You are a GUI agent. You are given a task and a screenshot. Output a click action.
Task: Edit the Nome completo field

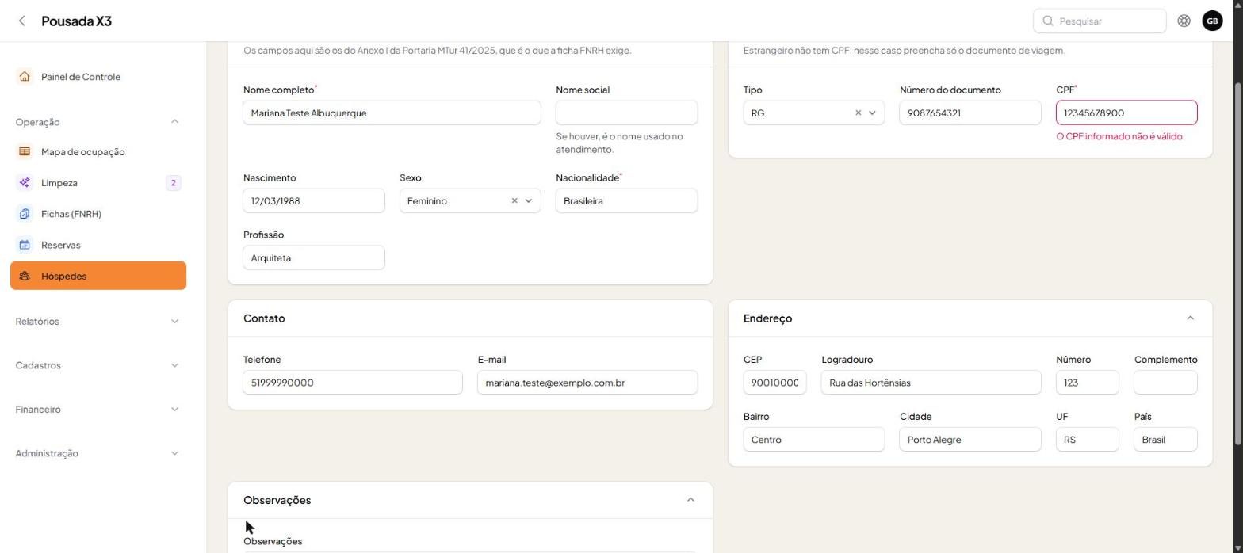pyautogui.click(x=392, y=113)
